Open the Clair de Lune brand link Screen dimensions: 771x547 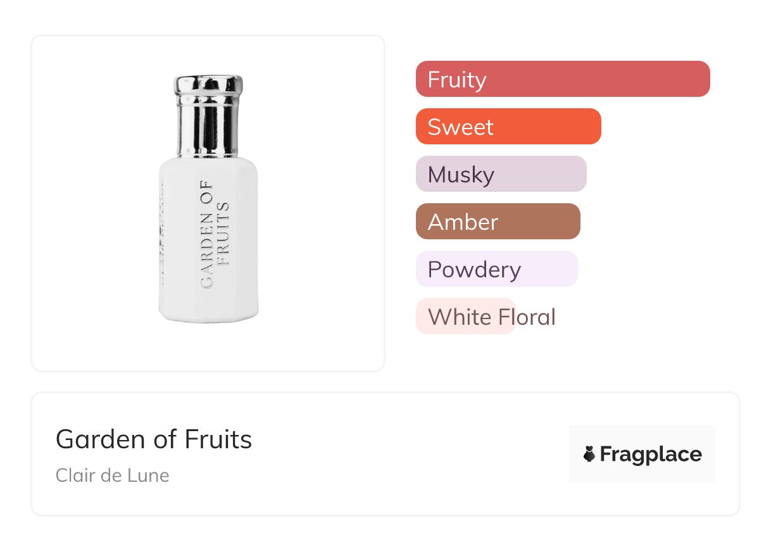[112, 475]
